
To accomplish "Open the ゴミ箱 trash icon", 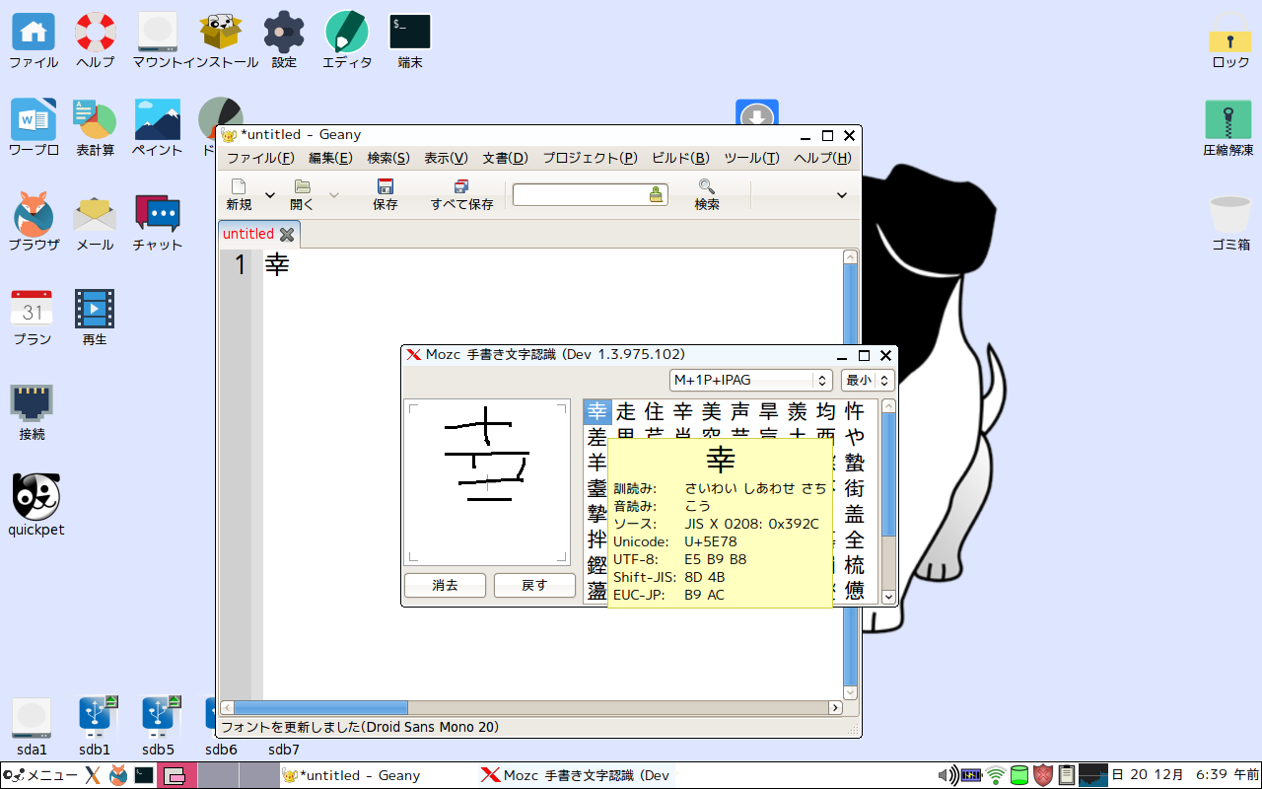I will (x=1230, y=214).
